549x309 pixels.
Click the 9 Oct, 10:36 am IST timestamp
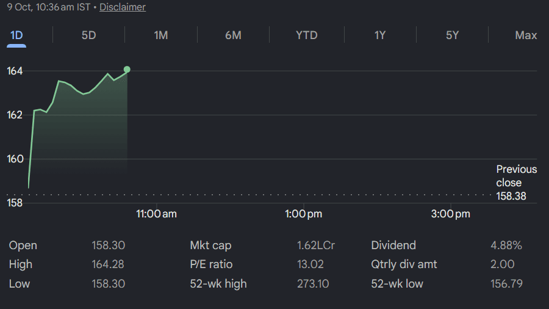(49, 7)
